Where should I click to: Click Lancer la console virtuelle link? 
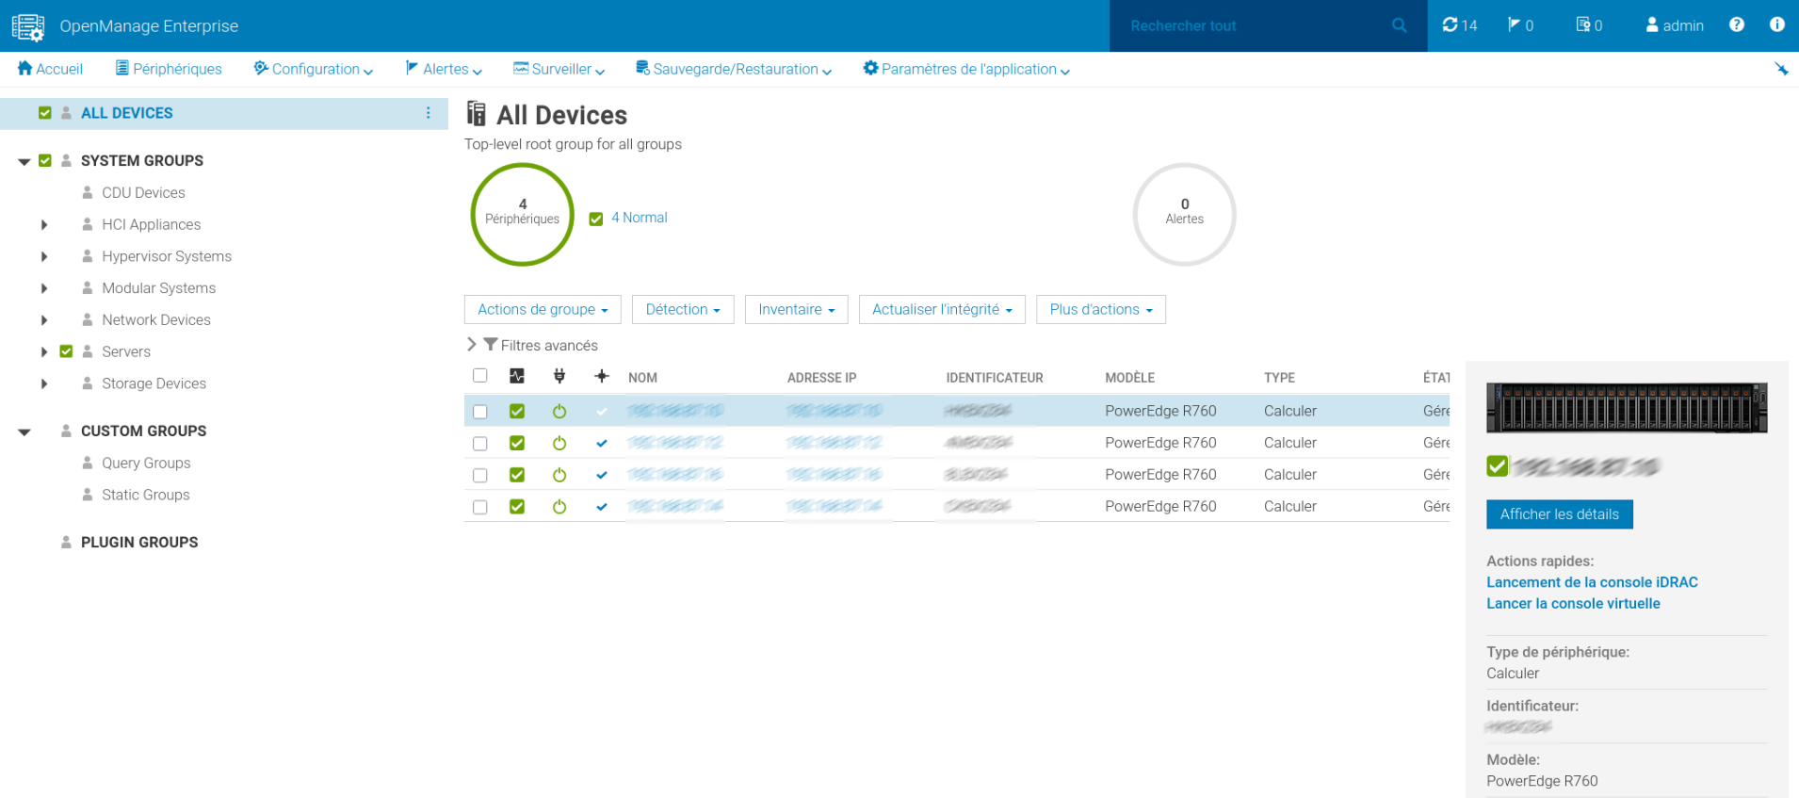point(1573,604)
